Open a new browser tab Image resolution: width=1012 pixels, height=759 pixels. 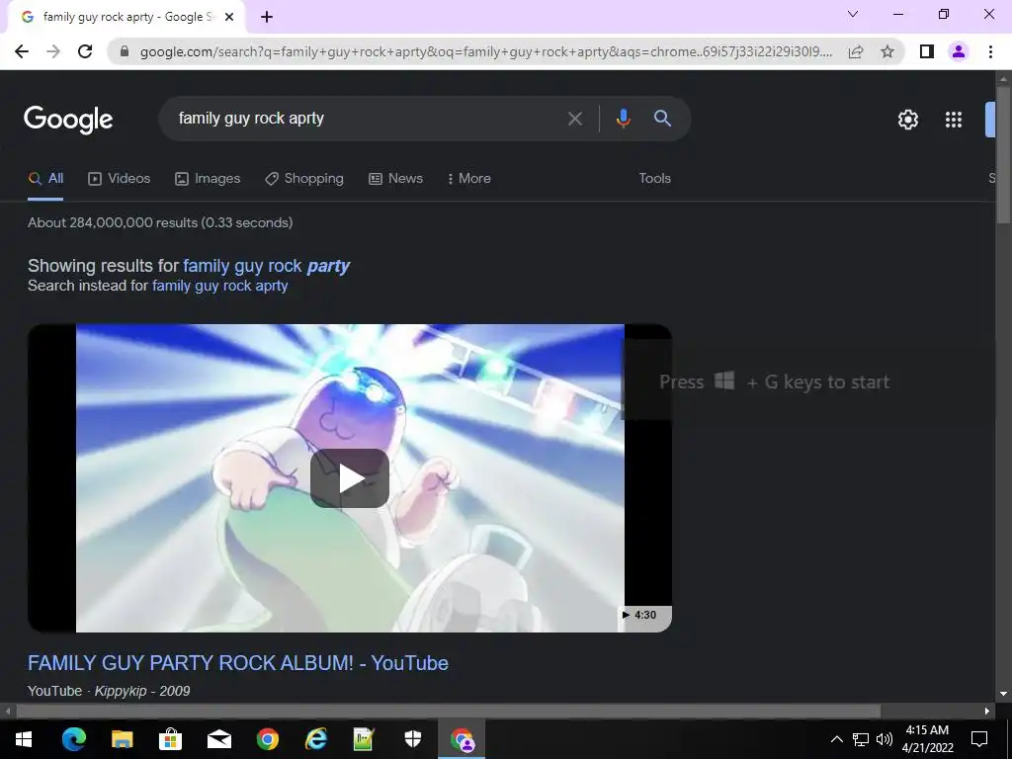coord(267,18)
